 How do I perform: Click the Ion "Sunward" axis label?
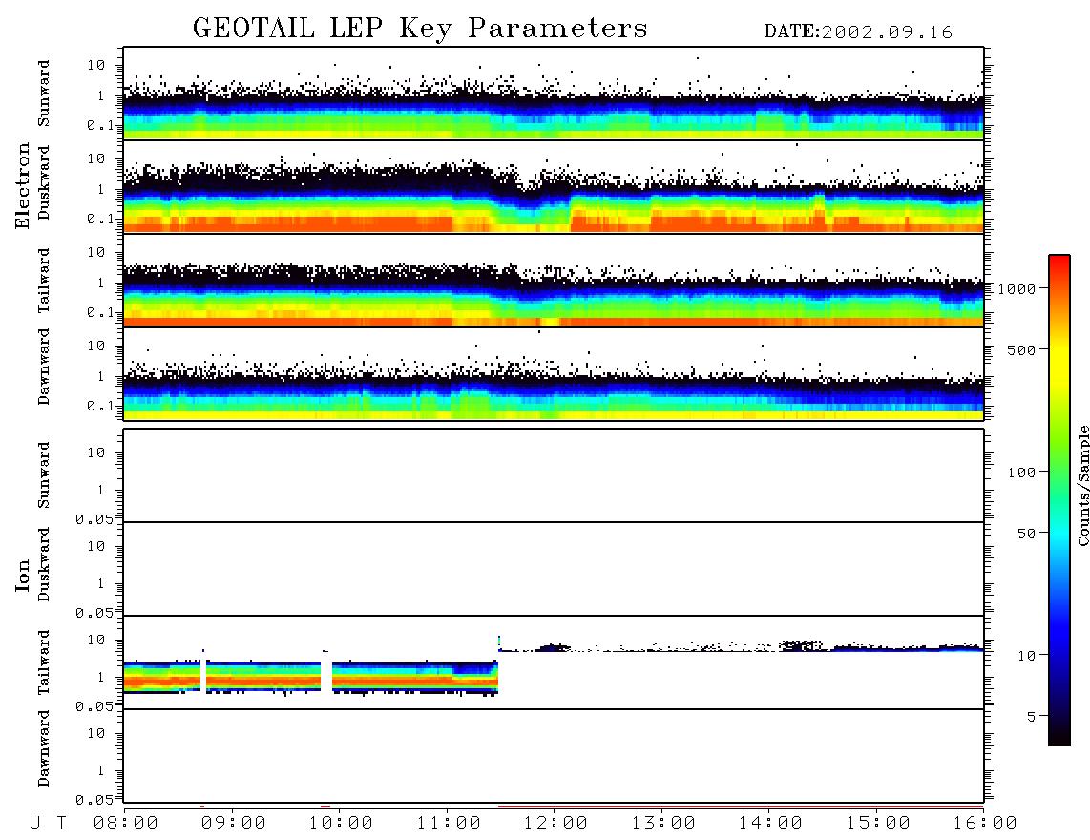44,475
